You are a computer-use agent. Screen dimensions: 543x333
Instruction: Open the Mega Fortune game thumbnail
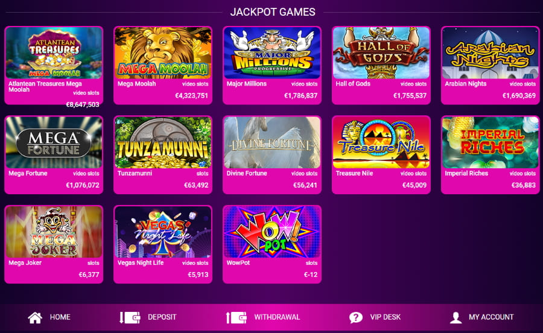point(54,142)
